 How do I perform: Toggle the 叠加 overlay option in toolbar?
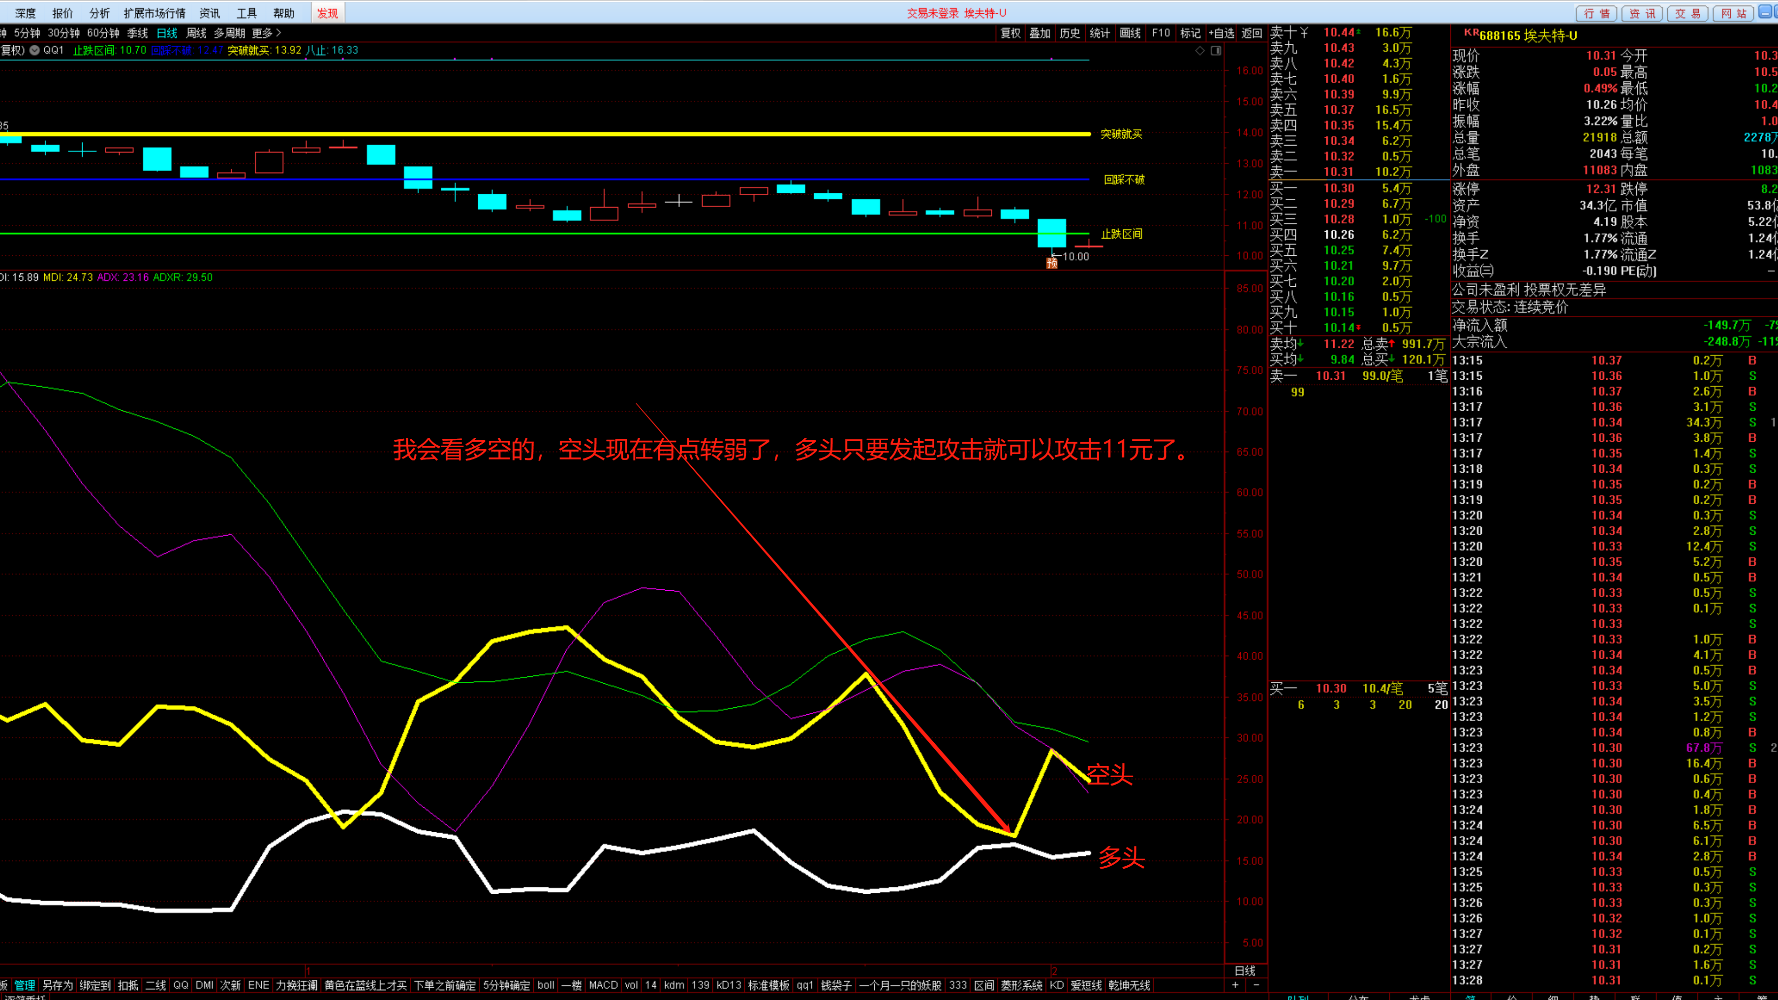pos(1040,33)
